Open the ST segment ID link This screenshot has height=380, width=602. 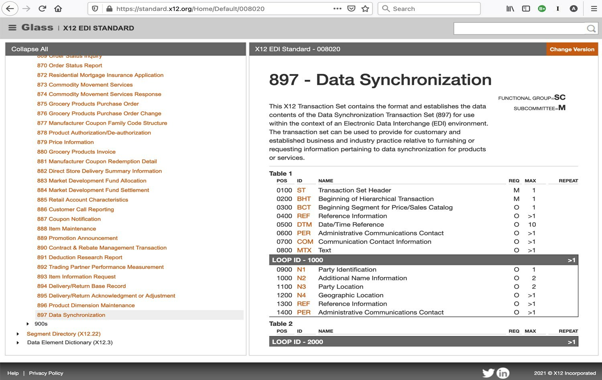click(x=301, y=190)
